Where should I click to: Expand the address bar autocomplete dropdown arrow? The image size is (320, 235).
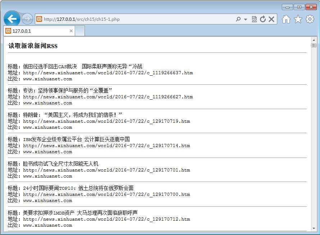[246, 19]
